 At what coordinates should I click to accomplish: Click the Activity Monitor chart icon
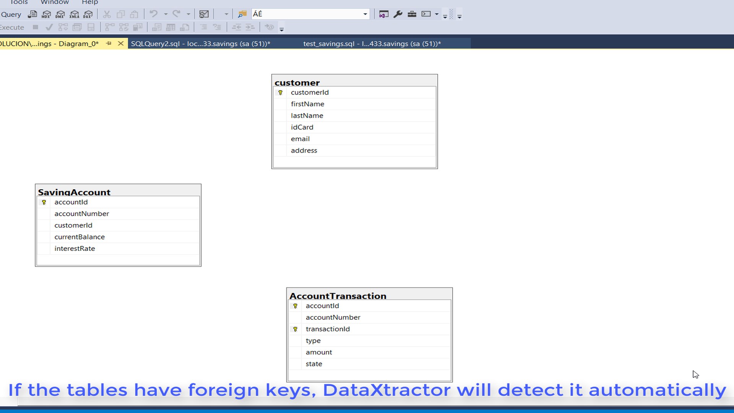pyautogui.click(x=204, y=15)
